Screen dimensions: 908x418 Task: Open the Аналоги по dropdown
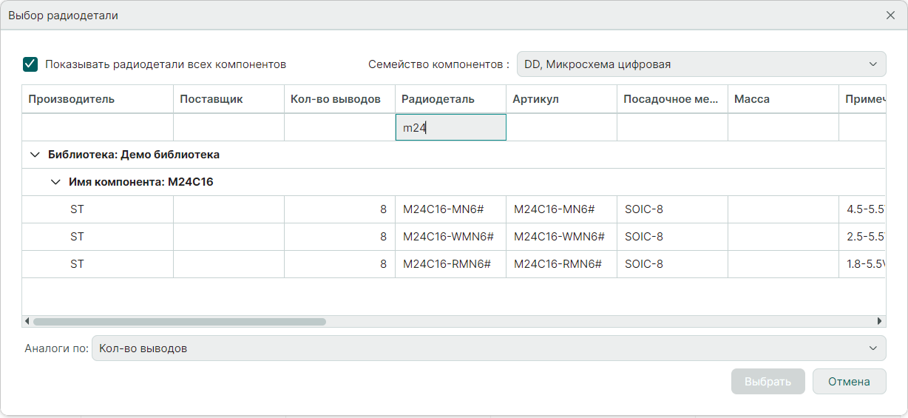pos(488,348)
